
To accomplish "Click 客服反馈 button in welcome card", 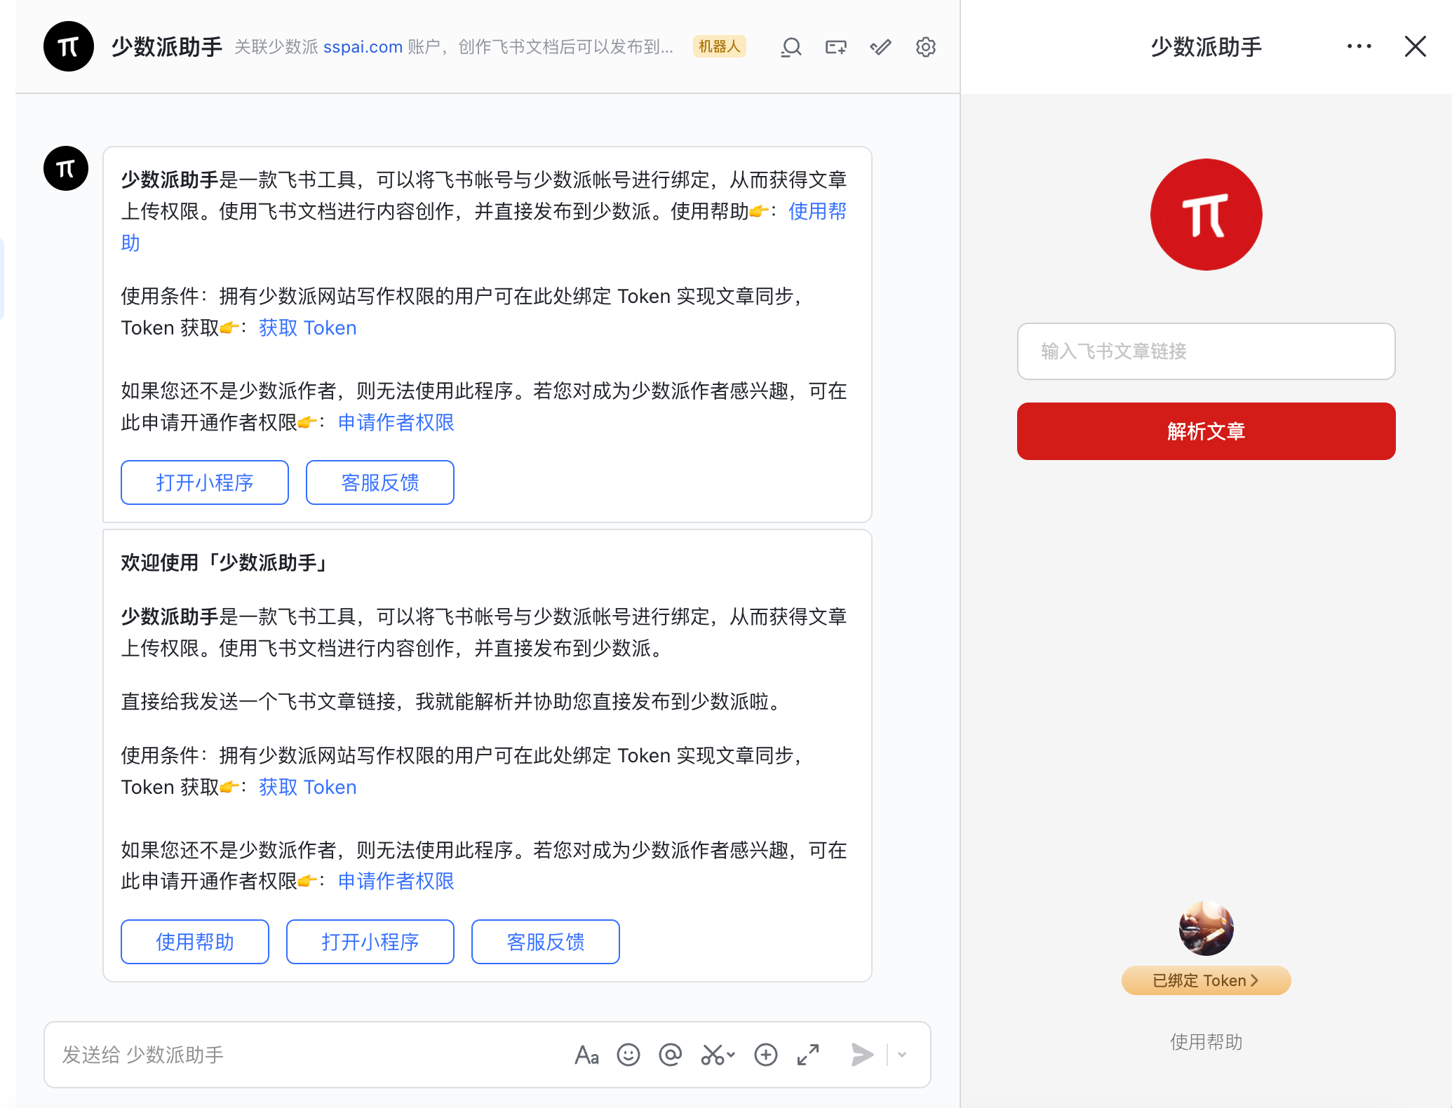I will (546, 942).
